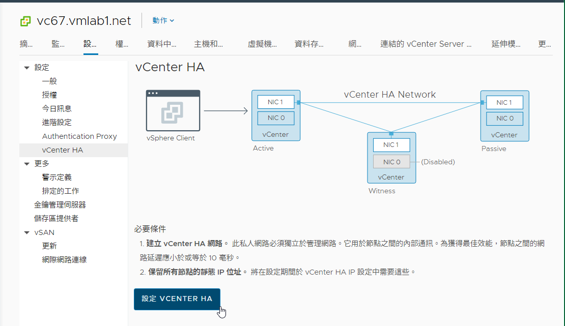Select the 設... configure tab
Screen dimensions: 565x326
coord(90,44)
